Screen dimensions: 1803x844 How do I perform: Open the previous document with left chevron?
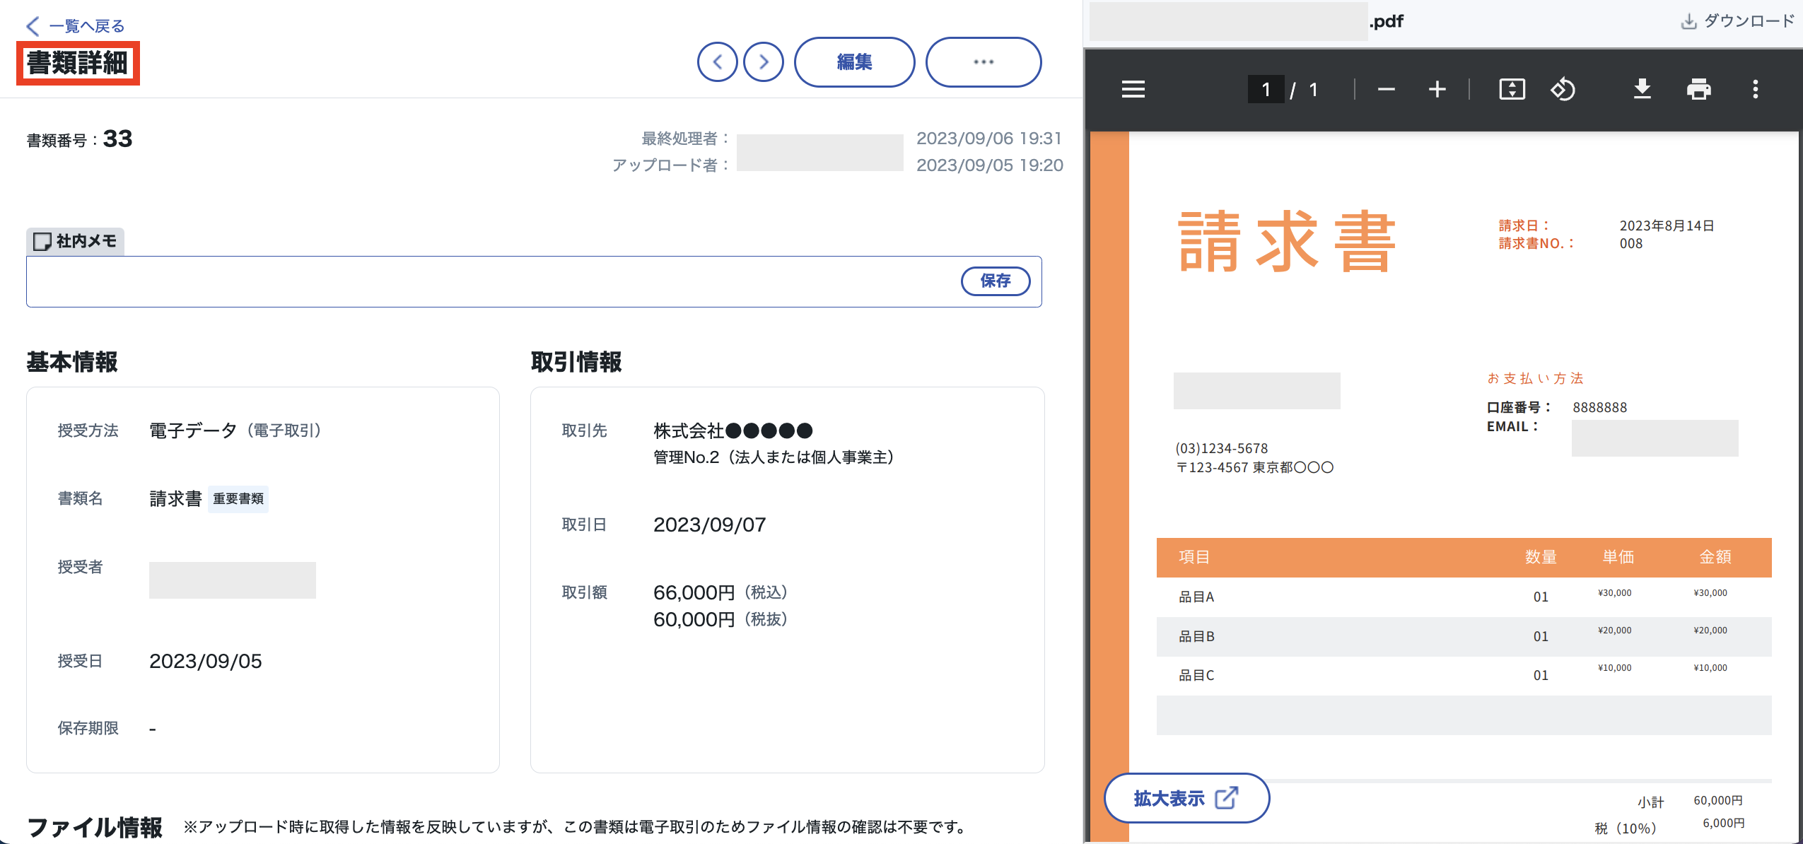tap(717, 62)
